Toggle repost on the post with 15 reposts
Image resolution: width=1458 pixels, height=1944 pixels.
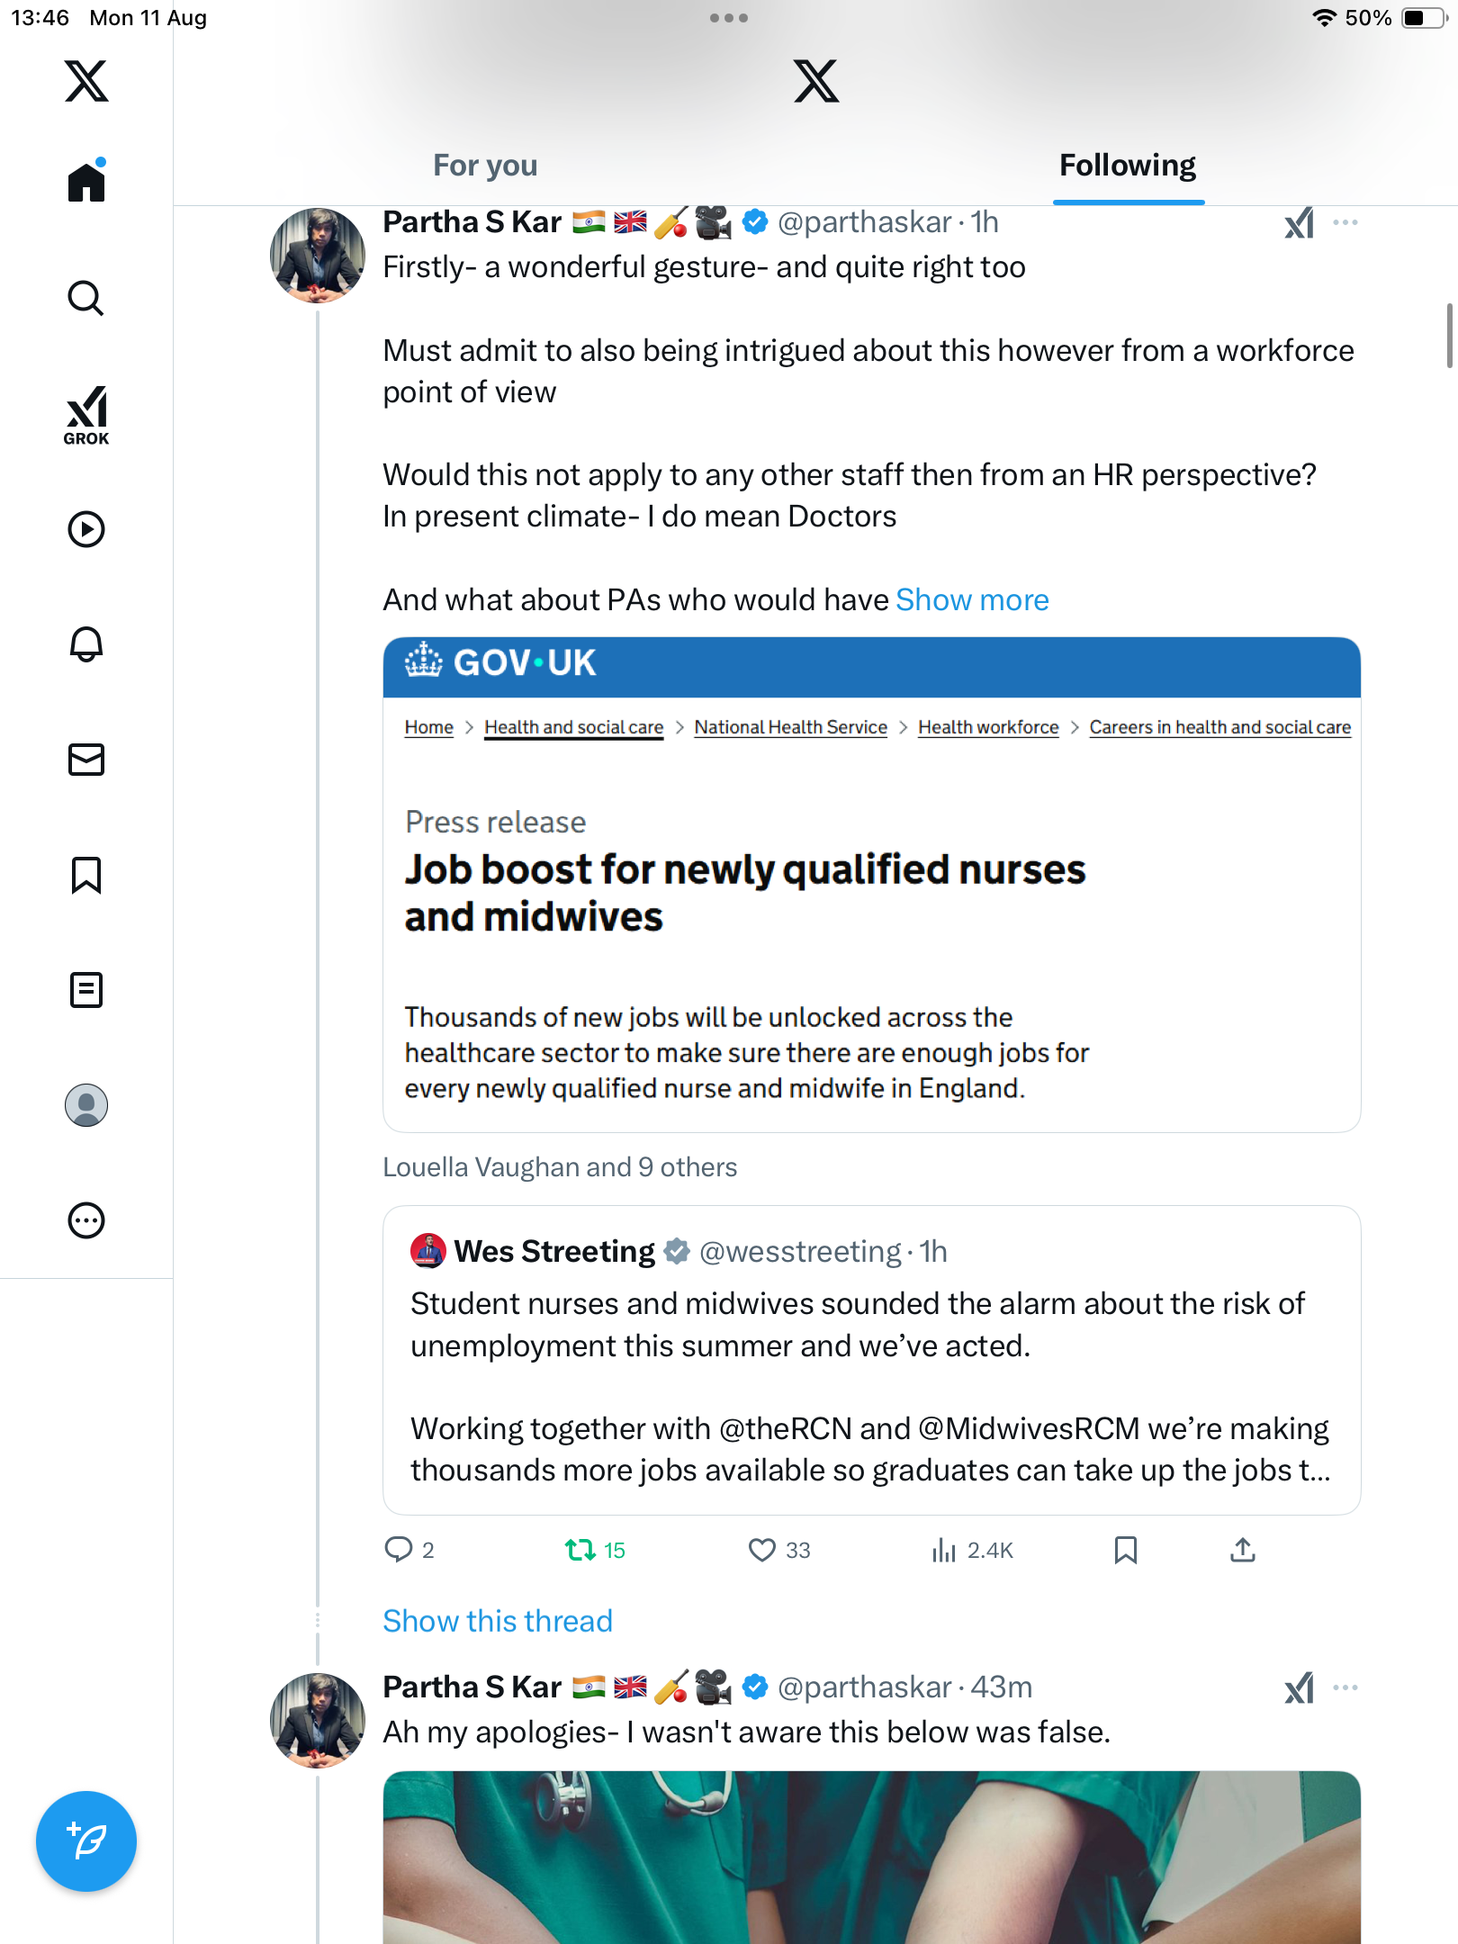point(580,1550)
